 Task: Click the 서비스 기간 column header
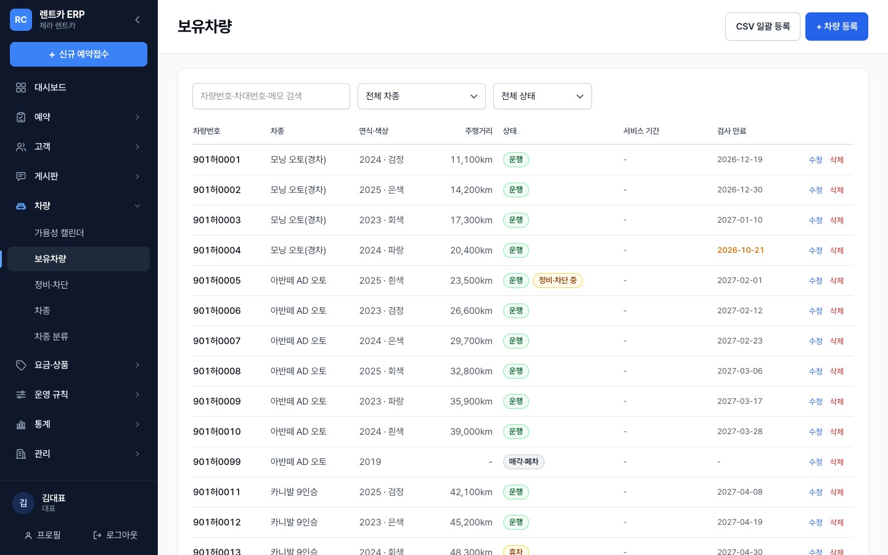(x=641, y=131)
